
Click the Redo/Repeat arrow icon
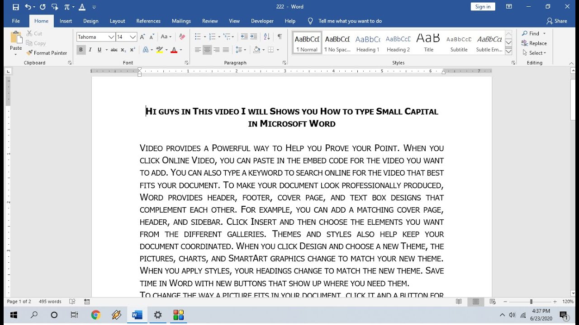(43, 7)
